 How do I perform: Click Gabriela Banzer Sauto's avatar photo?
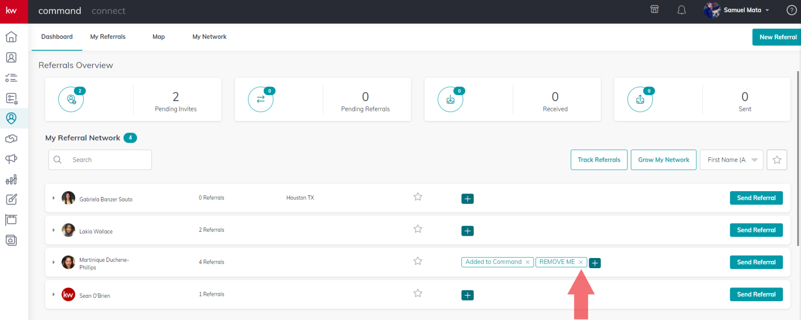click(68, 198)
